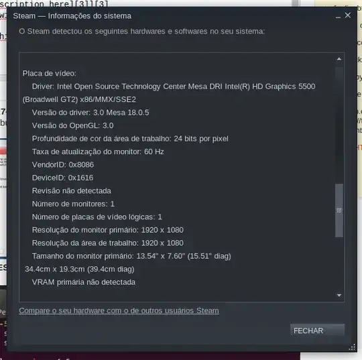
Task: Click the Taxa de atualização do monitor line
Action: point(98,152)
